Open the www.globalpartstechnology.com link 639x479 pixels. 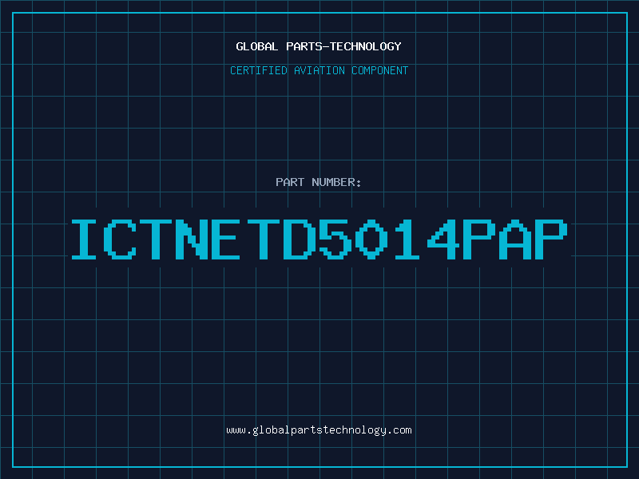click(319, 430)
